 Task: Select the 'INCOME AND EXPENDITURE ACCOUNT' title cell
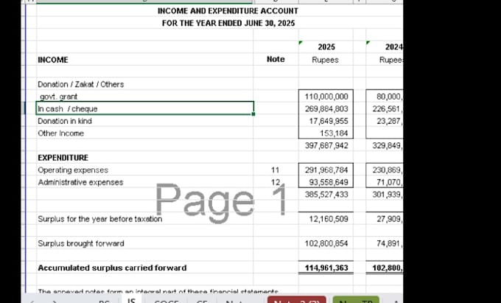(228, 11)
